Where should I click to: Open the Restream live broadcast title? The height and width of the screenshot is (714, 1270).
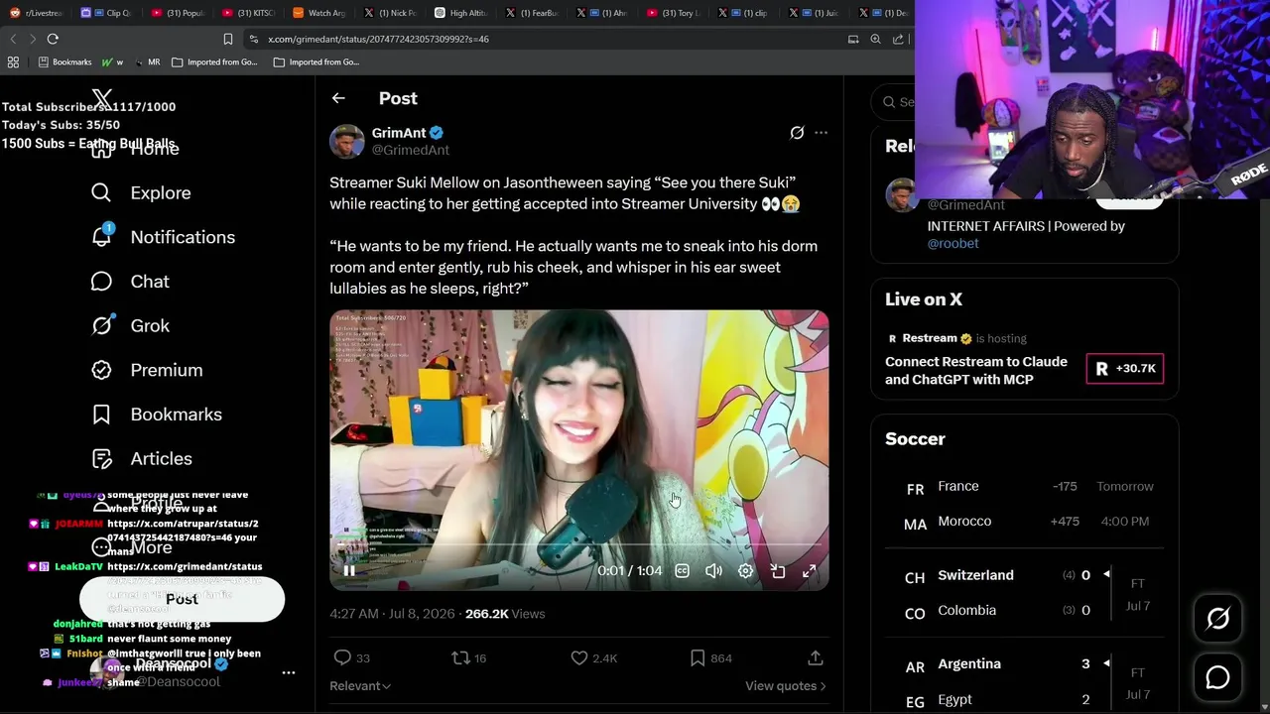click(x=976, y=371)
